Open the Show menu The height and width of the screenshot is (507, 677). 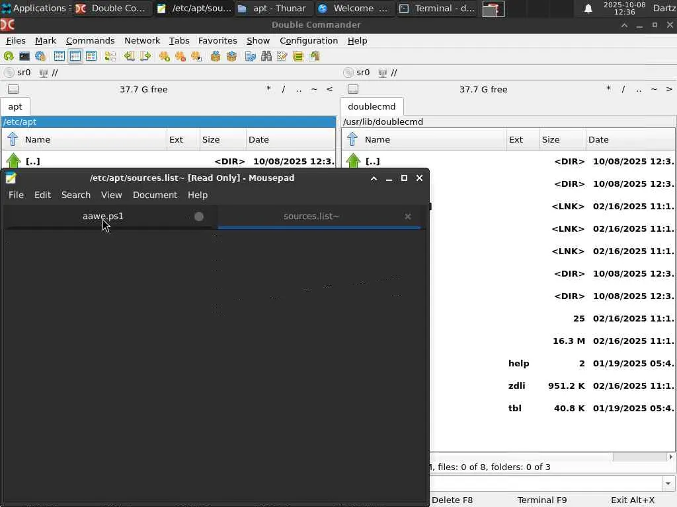[259, 40]
